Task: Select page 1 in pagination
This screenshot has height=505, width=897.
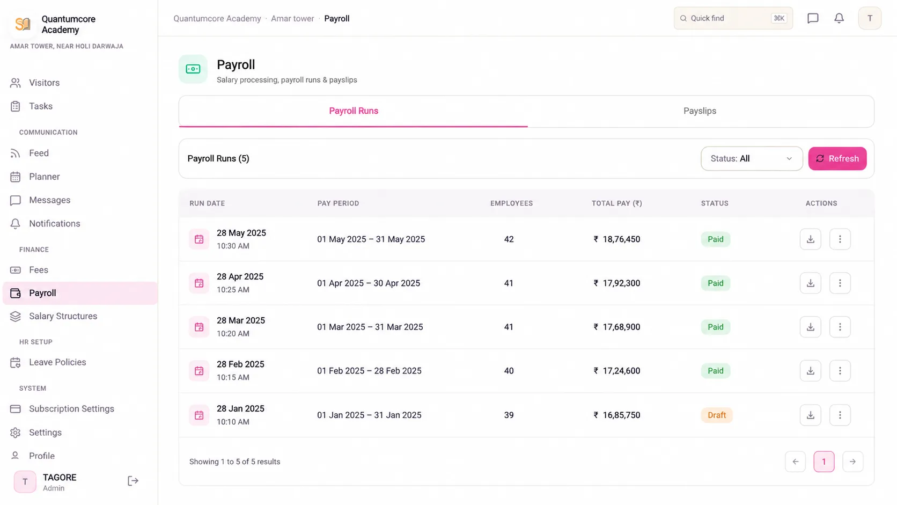Action: pos(824,462)
